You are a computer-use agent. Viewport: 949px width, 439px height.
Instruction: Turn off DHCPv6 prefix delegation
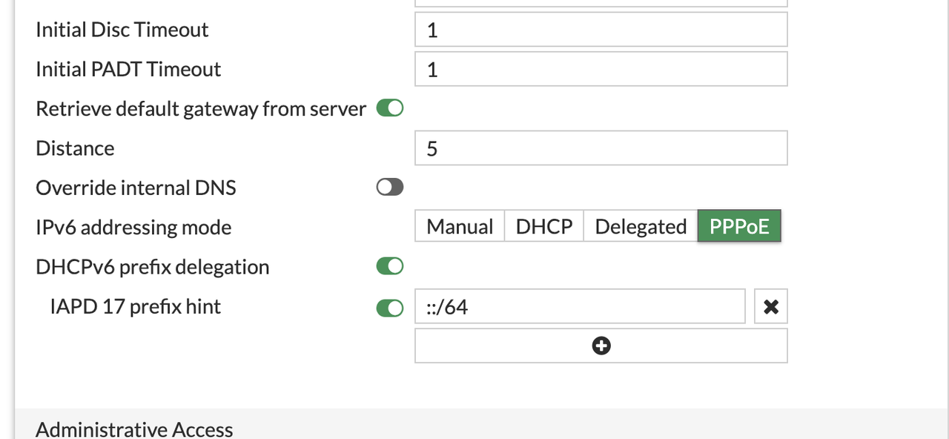(x=390, y=267)
